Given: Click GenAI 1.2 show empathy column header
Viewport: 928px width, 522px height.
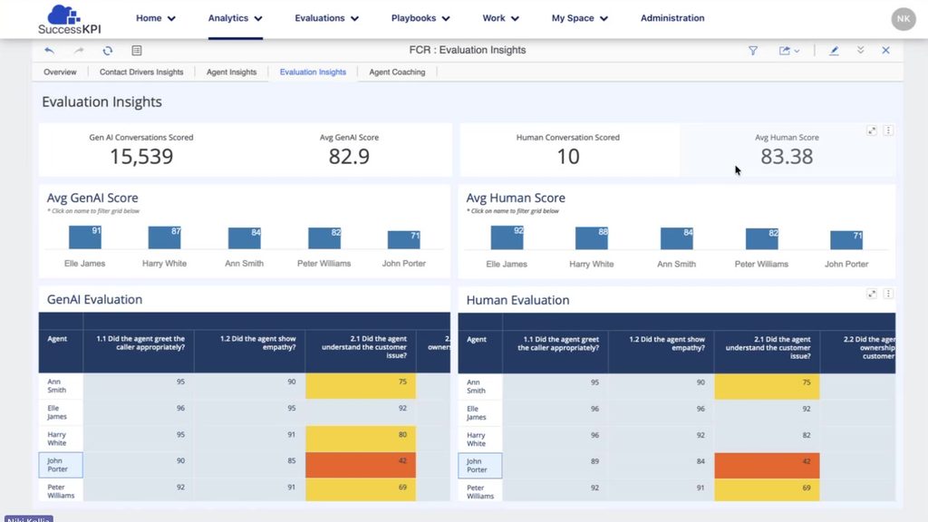Looking at the screenshot, I should (249, 351).
